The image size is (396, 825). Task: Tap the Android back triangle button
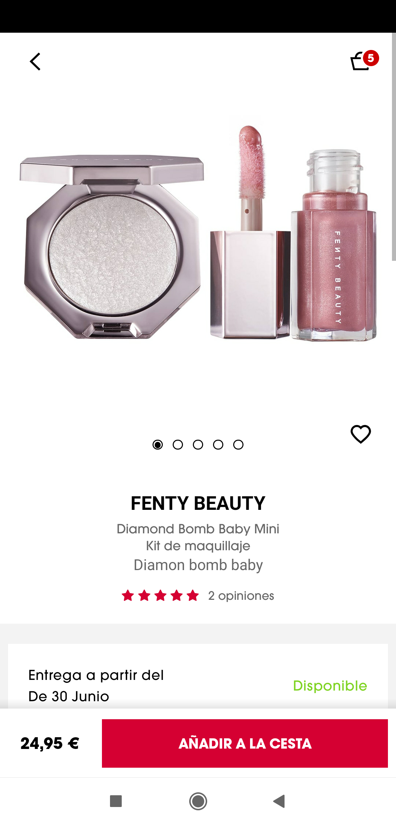click(x=279, y=801)
